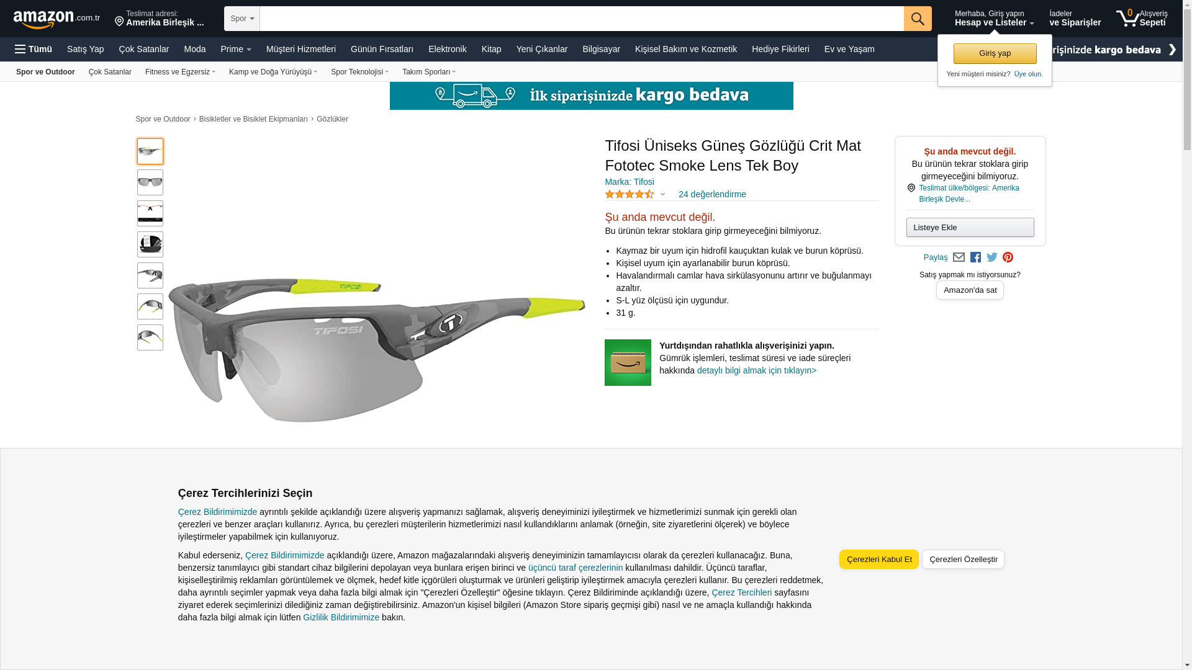This screenshot has height=670, width=1192.
Task: Click into the search text field
Action: tap(582, 19)
